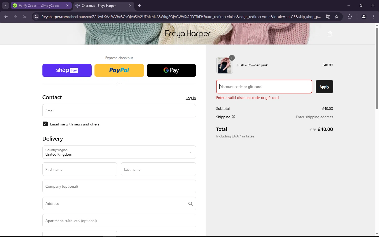Minimize the browser window
Image resolution: width=379 pixels, height=237 pixels.
349,5
